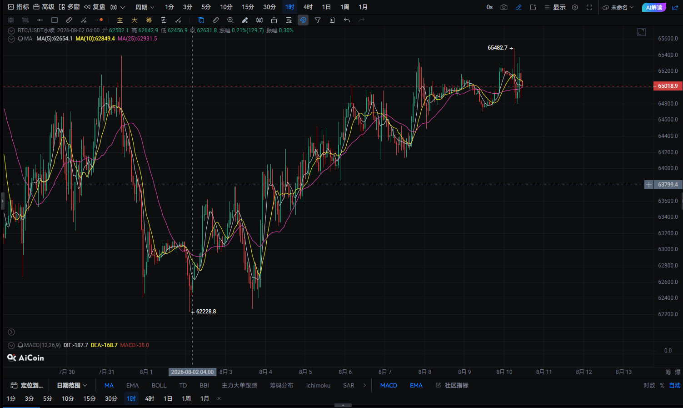Expand the candlestick chart type dropdown
The height and width of the screenshot is (408, 683).
coord(118,7)
